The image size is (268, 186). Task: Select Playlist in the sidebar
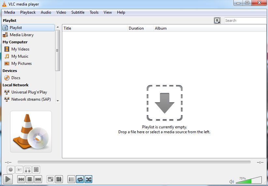click(x=28, y=28)
